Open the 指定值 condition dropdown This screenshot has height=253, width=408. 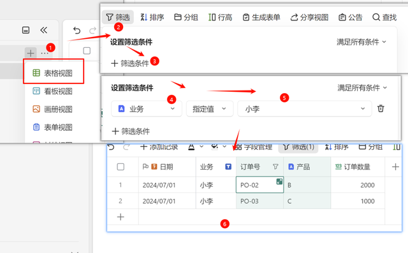click(x=210, y=109)
